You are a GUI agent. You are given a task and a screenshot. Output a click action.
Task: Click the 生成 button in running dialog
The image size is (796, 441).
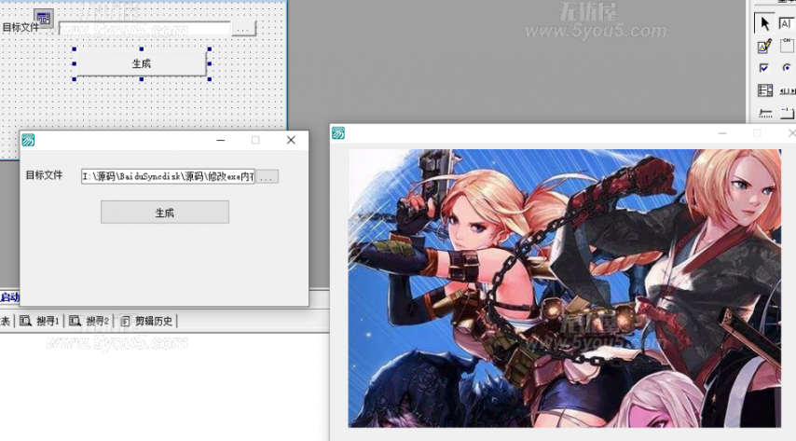pos(165,213)
